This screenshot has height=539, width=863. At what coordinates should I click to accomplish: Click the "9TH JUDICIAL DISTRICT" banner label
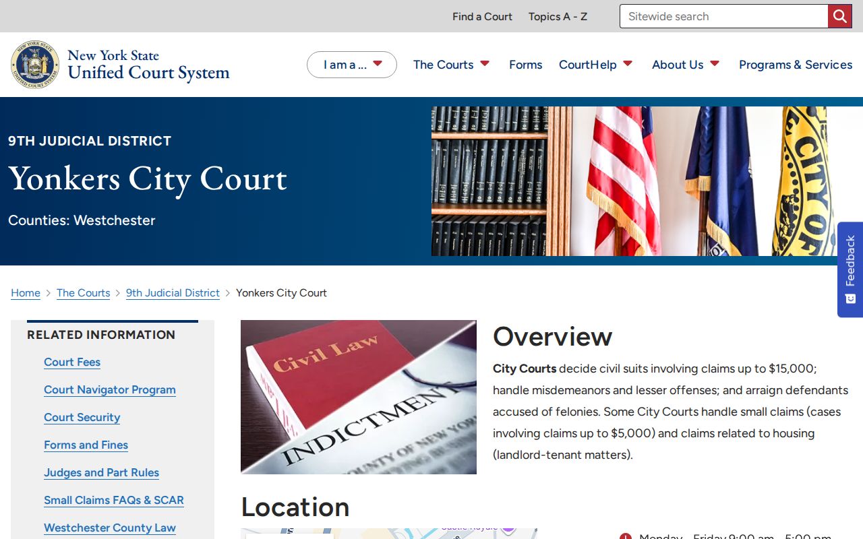tap(90, 141)
